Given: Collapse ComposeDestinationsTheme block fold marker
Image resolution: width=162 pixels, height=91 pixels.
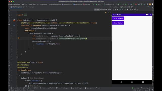Looking at the screenshot, I should pos(17,33).
